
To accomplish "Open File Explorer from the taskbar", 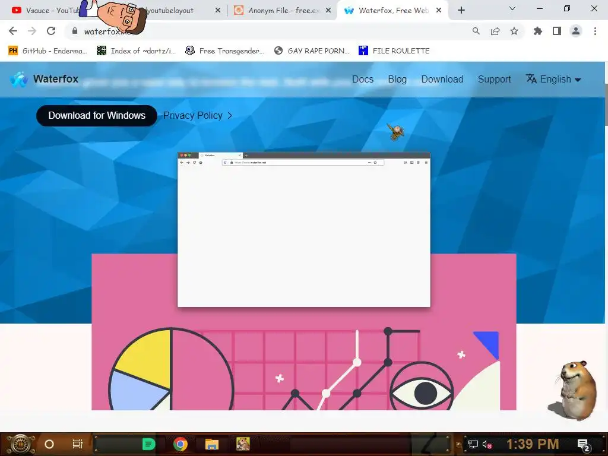I will [x=212, y=444].
